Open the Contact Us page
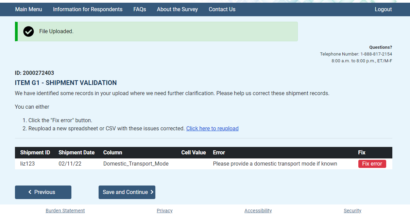This screenshot has height=217, width=410. (222, 9)
